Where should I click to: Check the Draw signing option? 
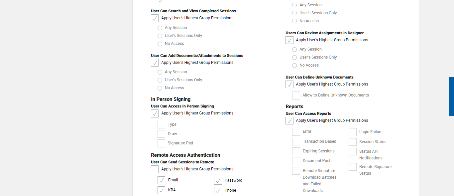click(162, 134)
